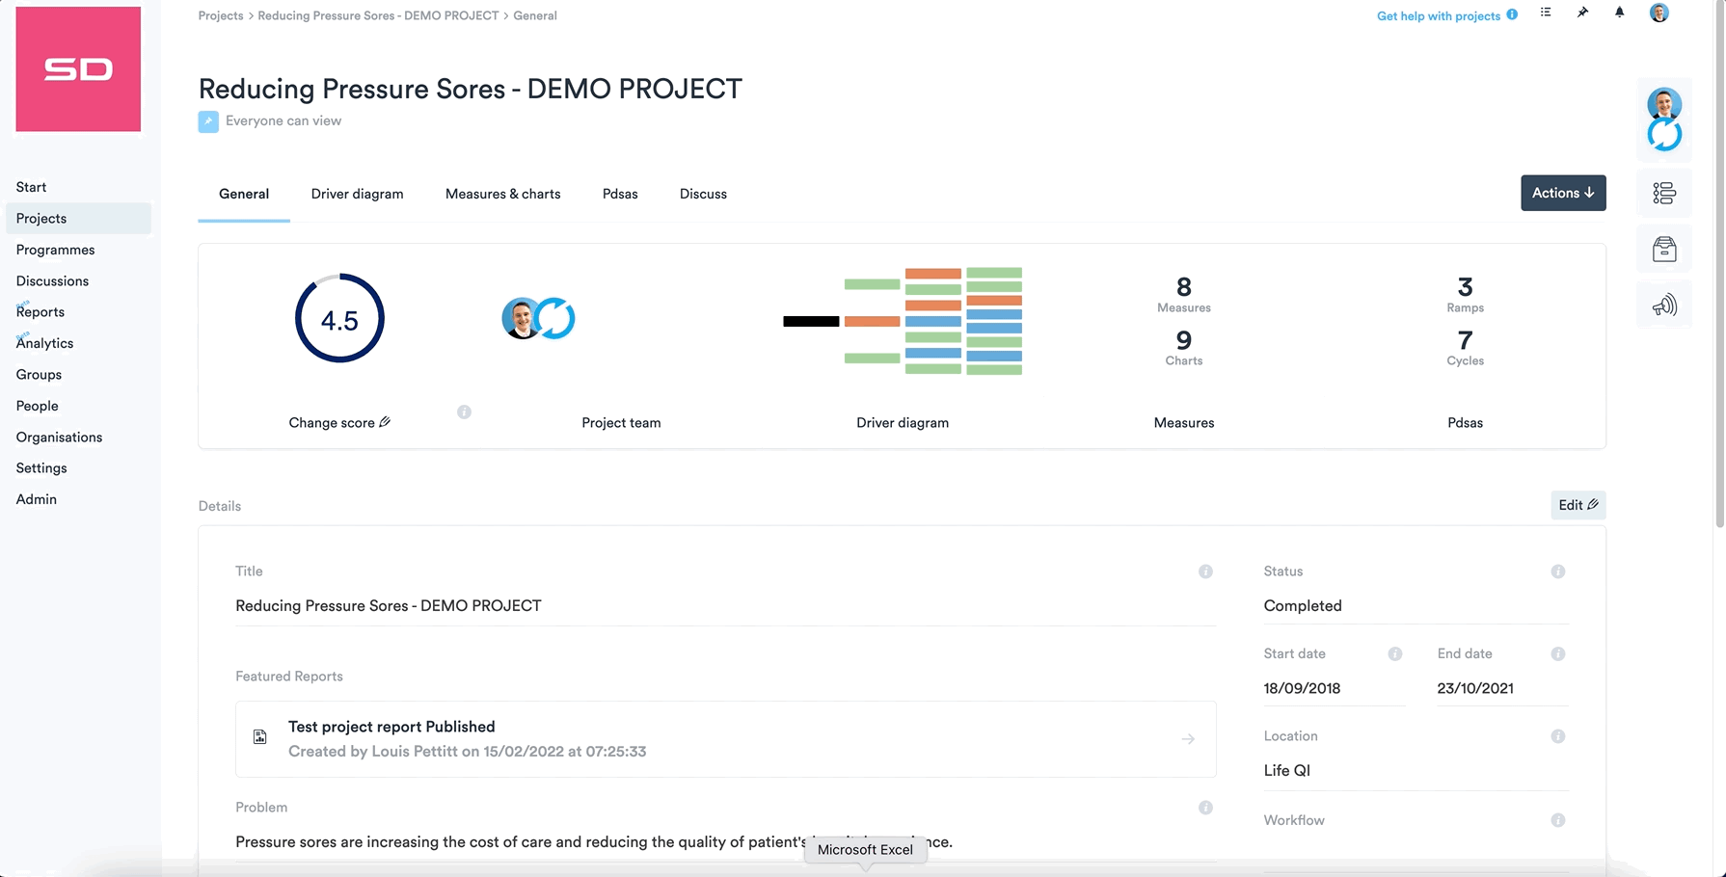Open the user profile avatar menu
The width and height of the screenshot is (1726, 877).
pos(1659,13)
